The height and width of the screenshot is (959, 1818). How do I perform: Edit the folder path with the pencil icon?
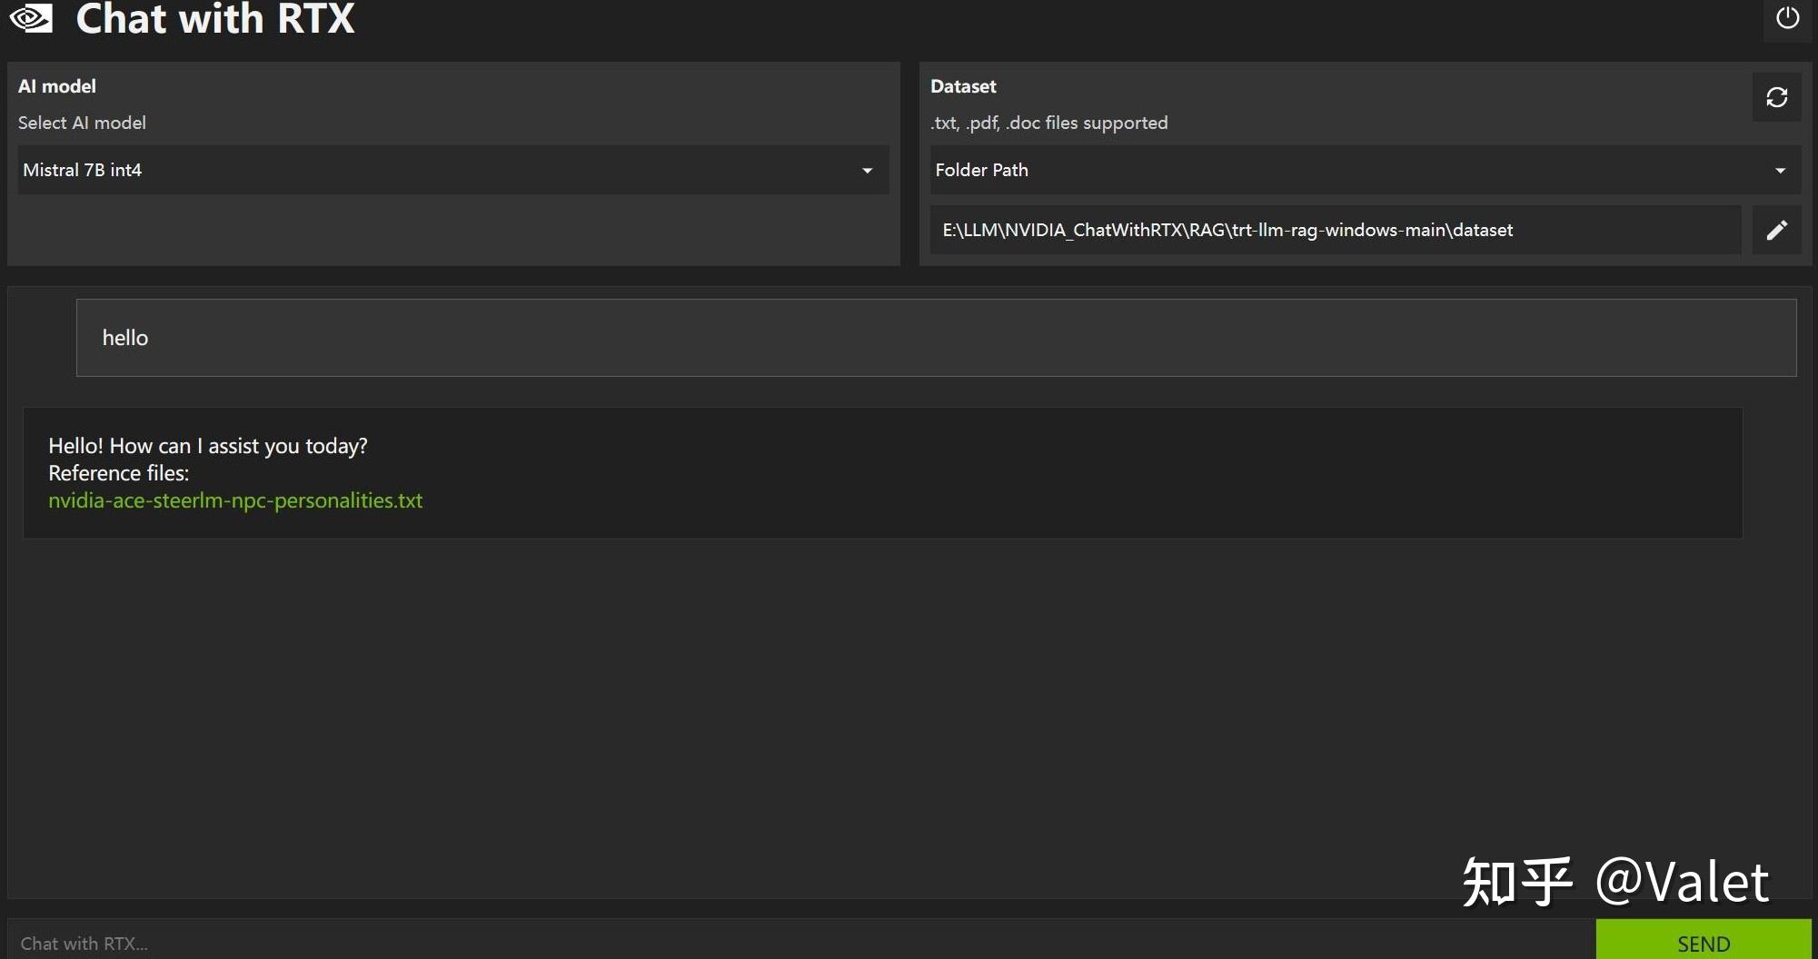tap(1777, 230)
